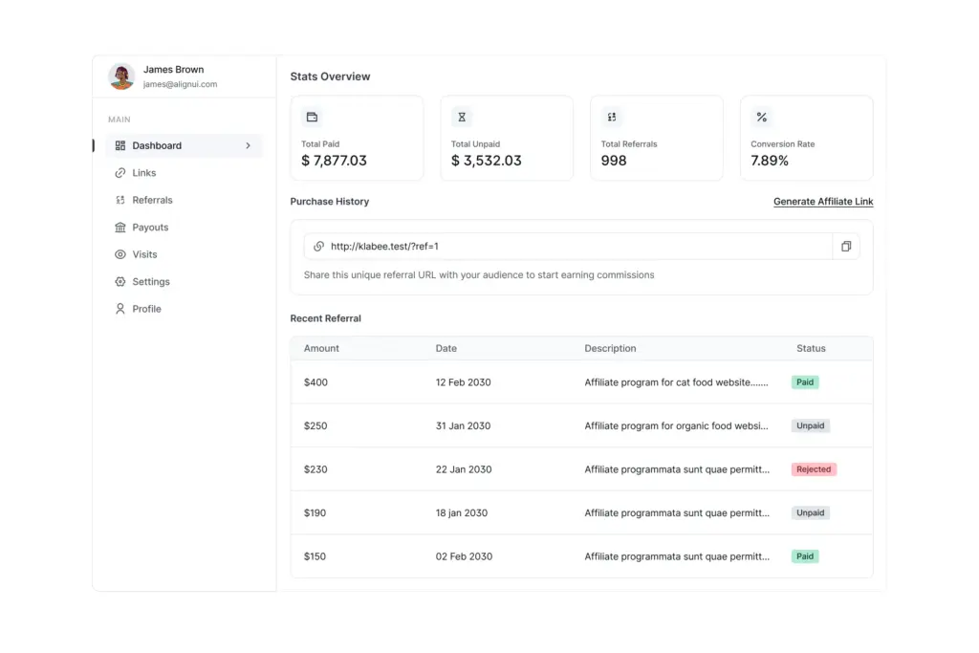
Task: Click the Profile person icon
Action: click(x=119, y=309)
